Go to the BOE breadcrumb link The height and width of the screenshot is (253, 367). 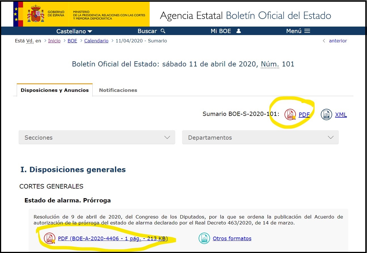click(72, 41)
